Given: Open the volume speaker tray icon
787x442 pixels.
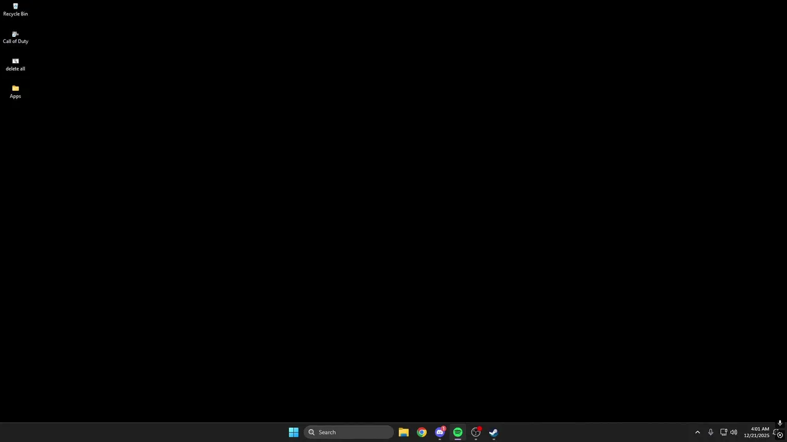Looking at the screenshot, I should pyautogui.click(x=734, y=432).
